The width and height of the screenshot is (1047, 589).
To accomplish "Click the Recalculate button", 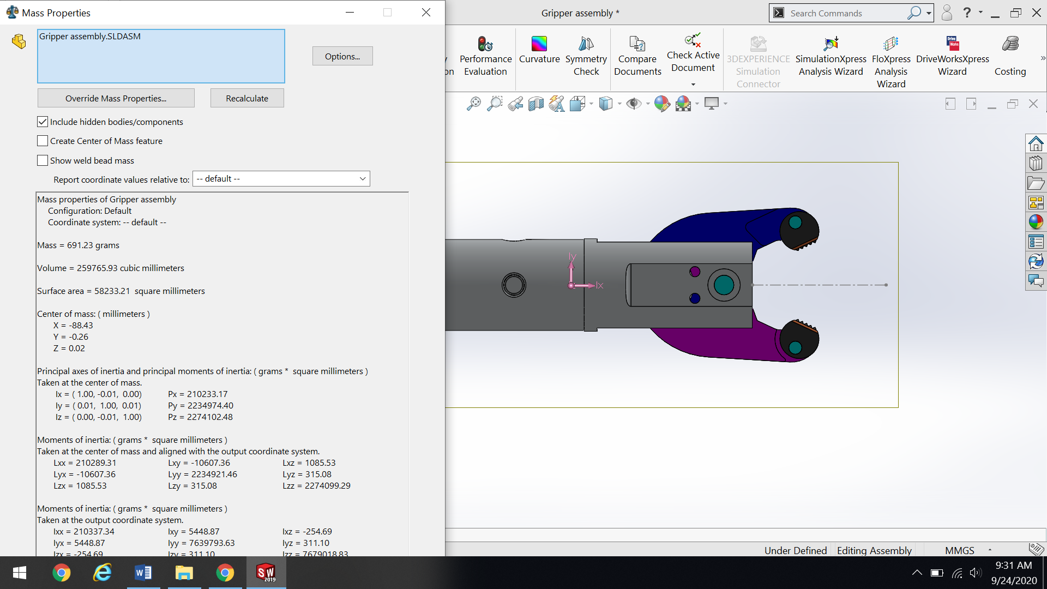I will [247, 98].
